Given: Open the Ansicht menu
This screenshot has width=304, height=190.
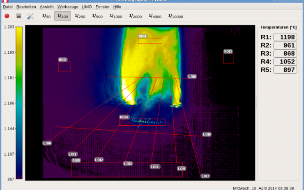Looking at the screenshot, I should coord(46,7).
